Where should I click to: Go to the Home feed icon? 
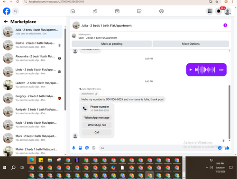(x=73, y=11)
